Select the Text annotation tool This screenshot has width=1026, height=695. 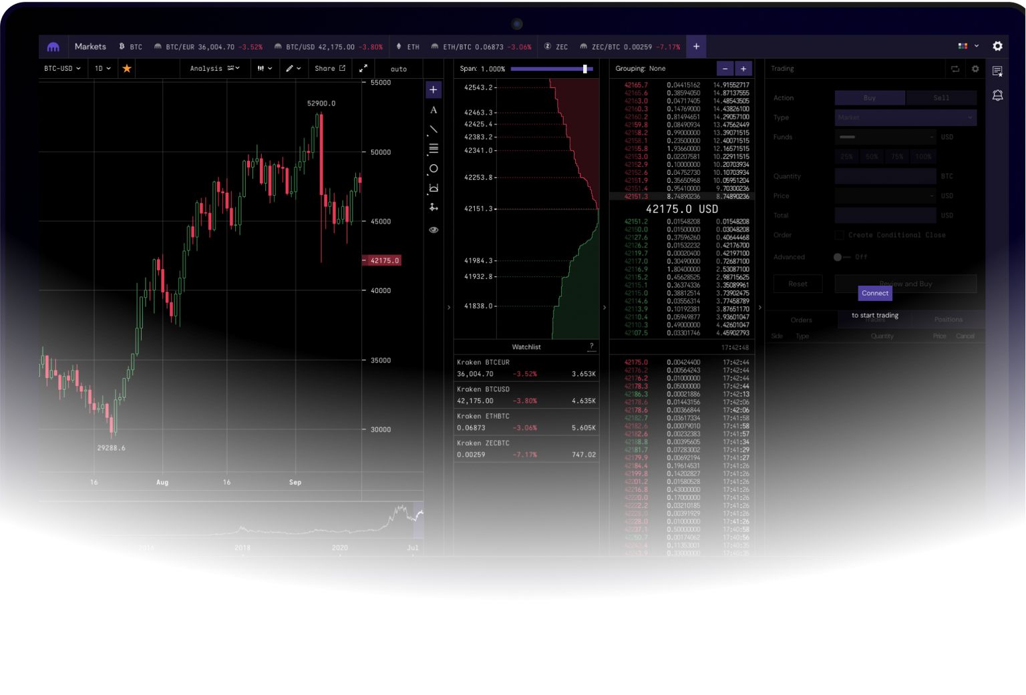[434, 109]
